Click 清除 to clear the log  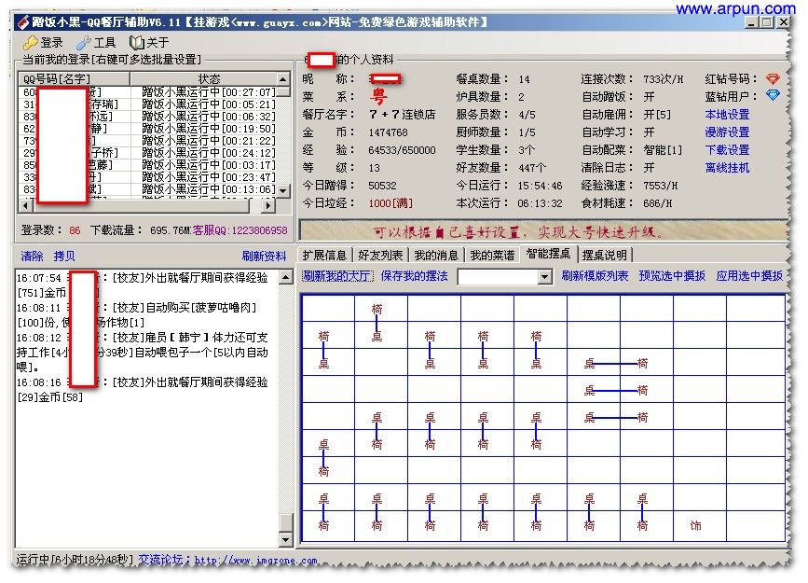click(32, 256)
